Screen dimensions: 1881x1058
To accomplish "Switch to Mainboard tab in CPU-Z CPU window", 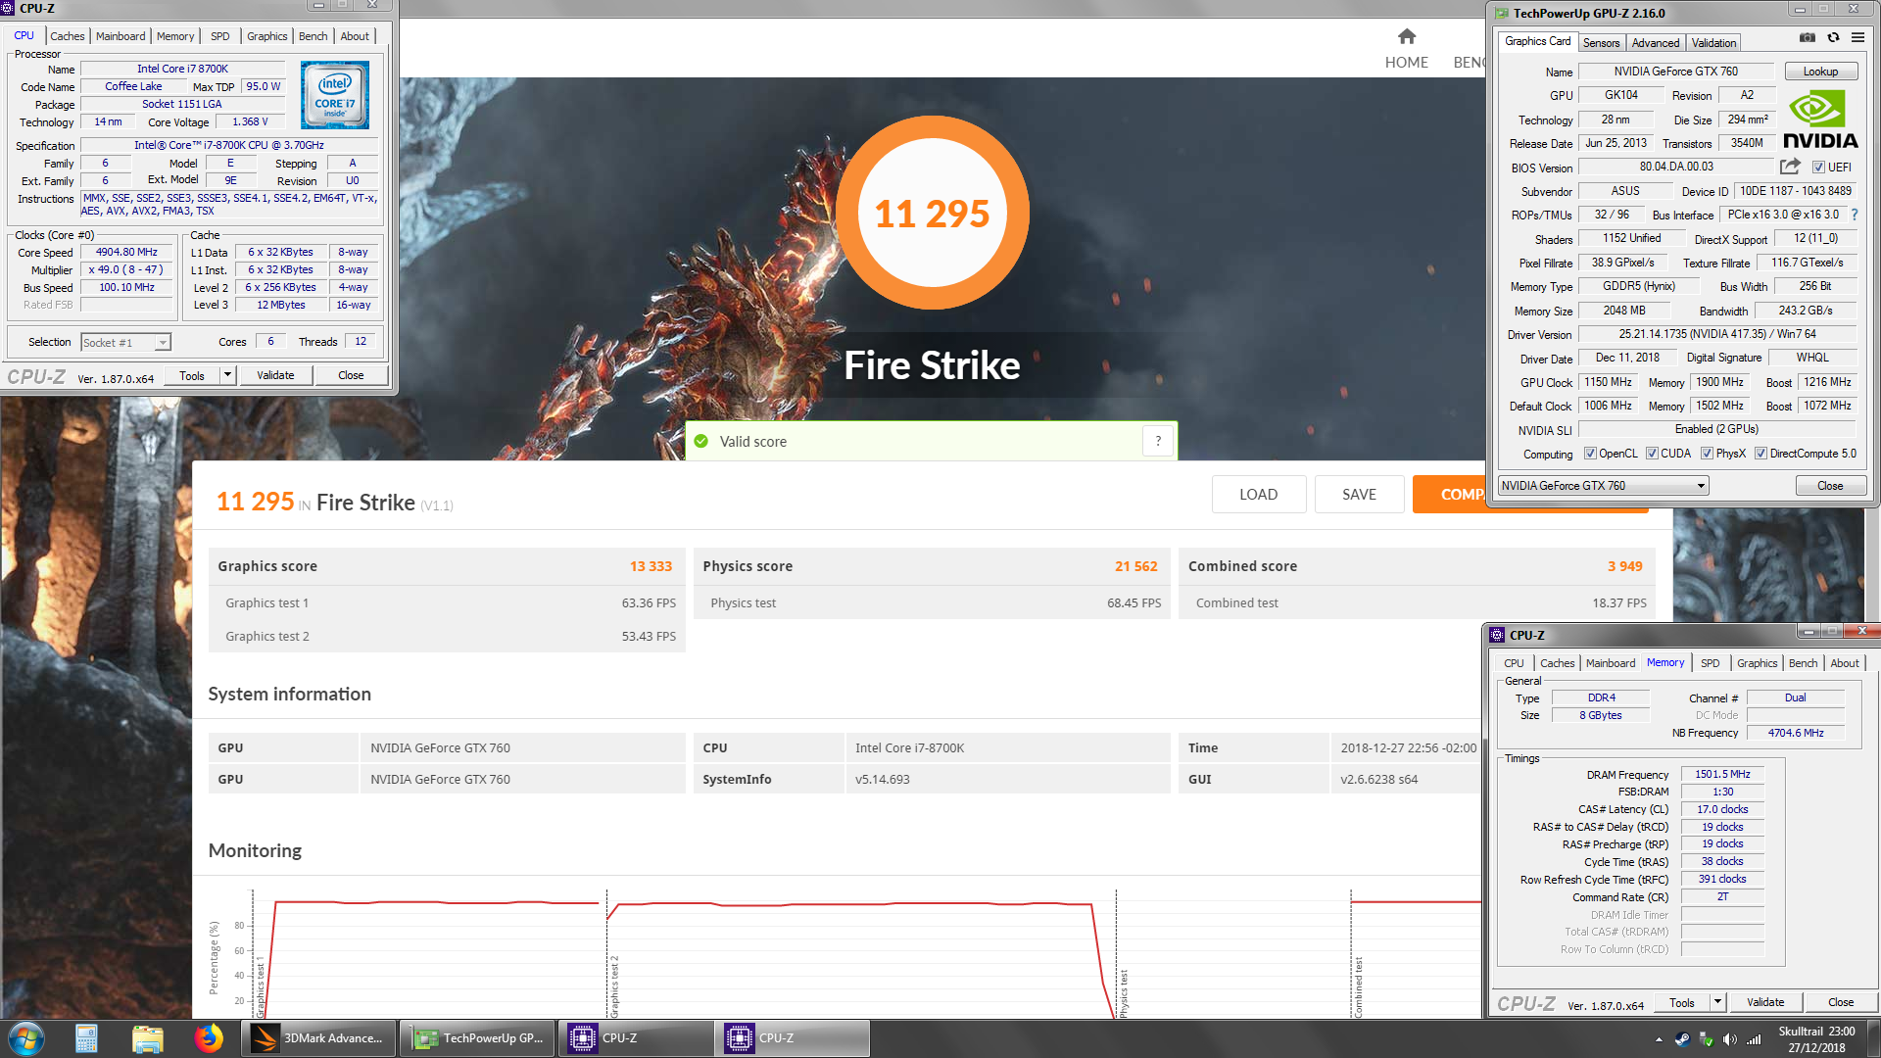I will tap(121, 36).
